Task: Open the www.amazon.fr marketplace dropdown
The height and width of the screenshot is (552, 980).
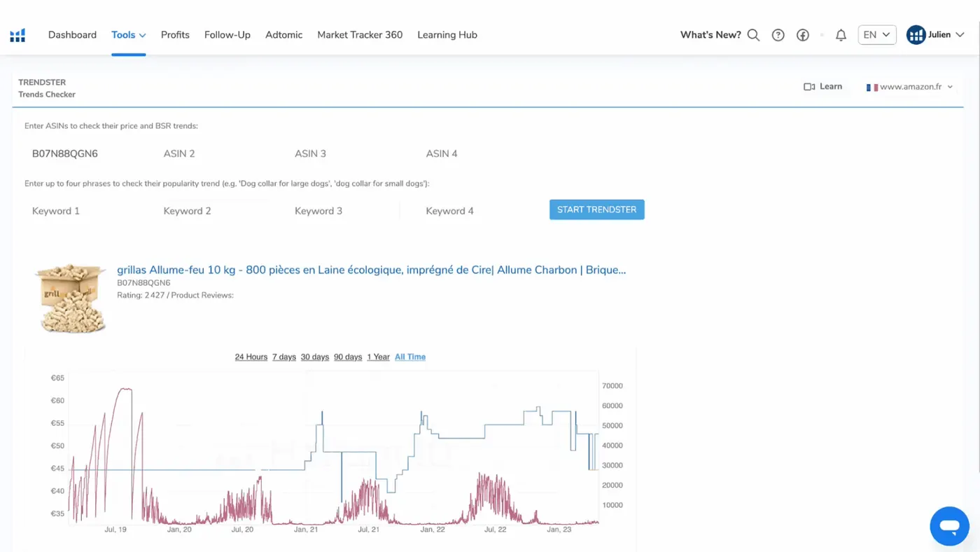Action: coord(910,87)
